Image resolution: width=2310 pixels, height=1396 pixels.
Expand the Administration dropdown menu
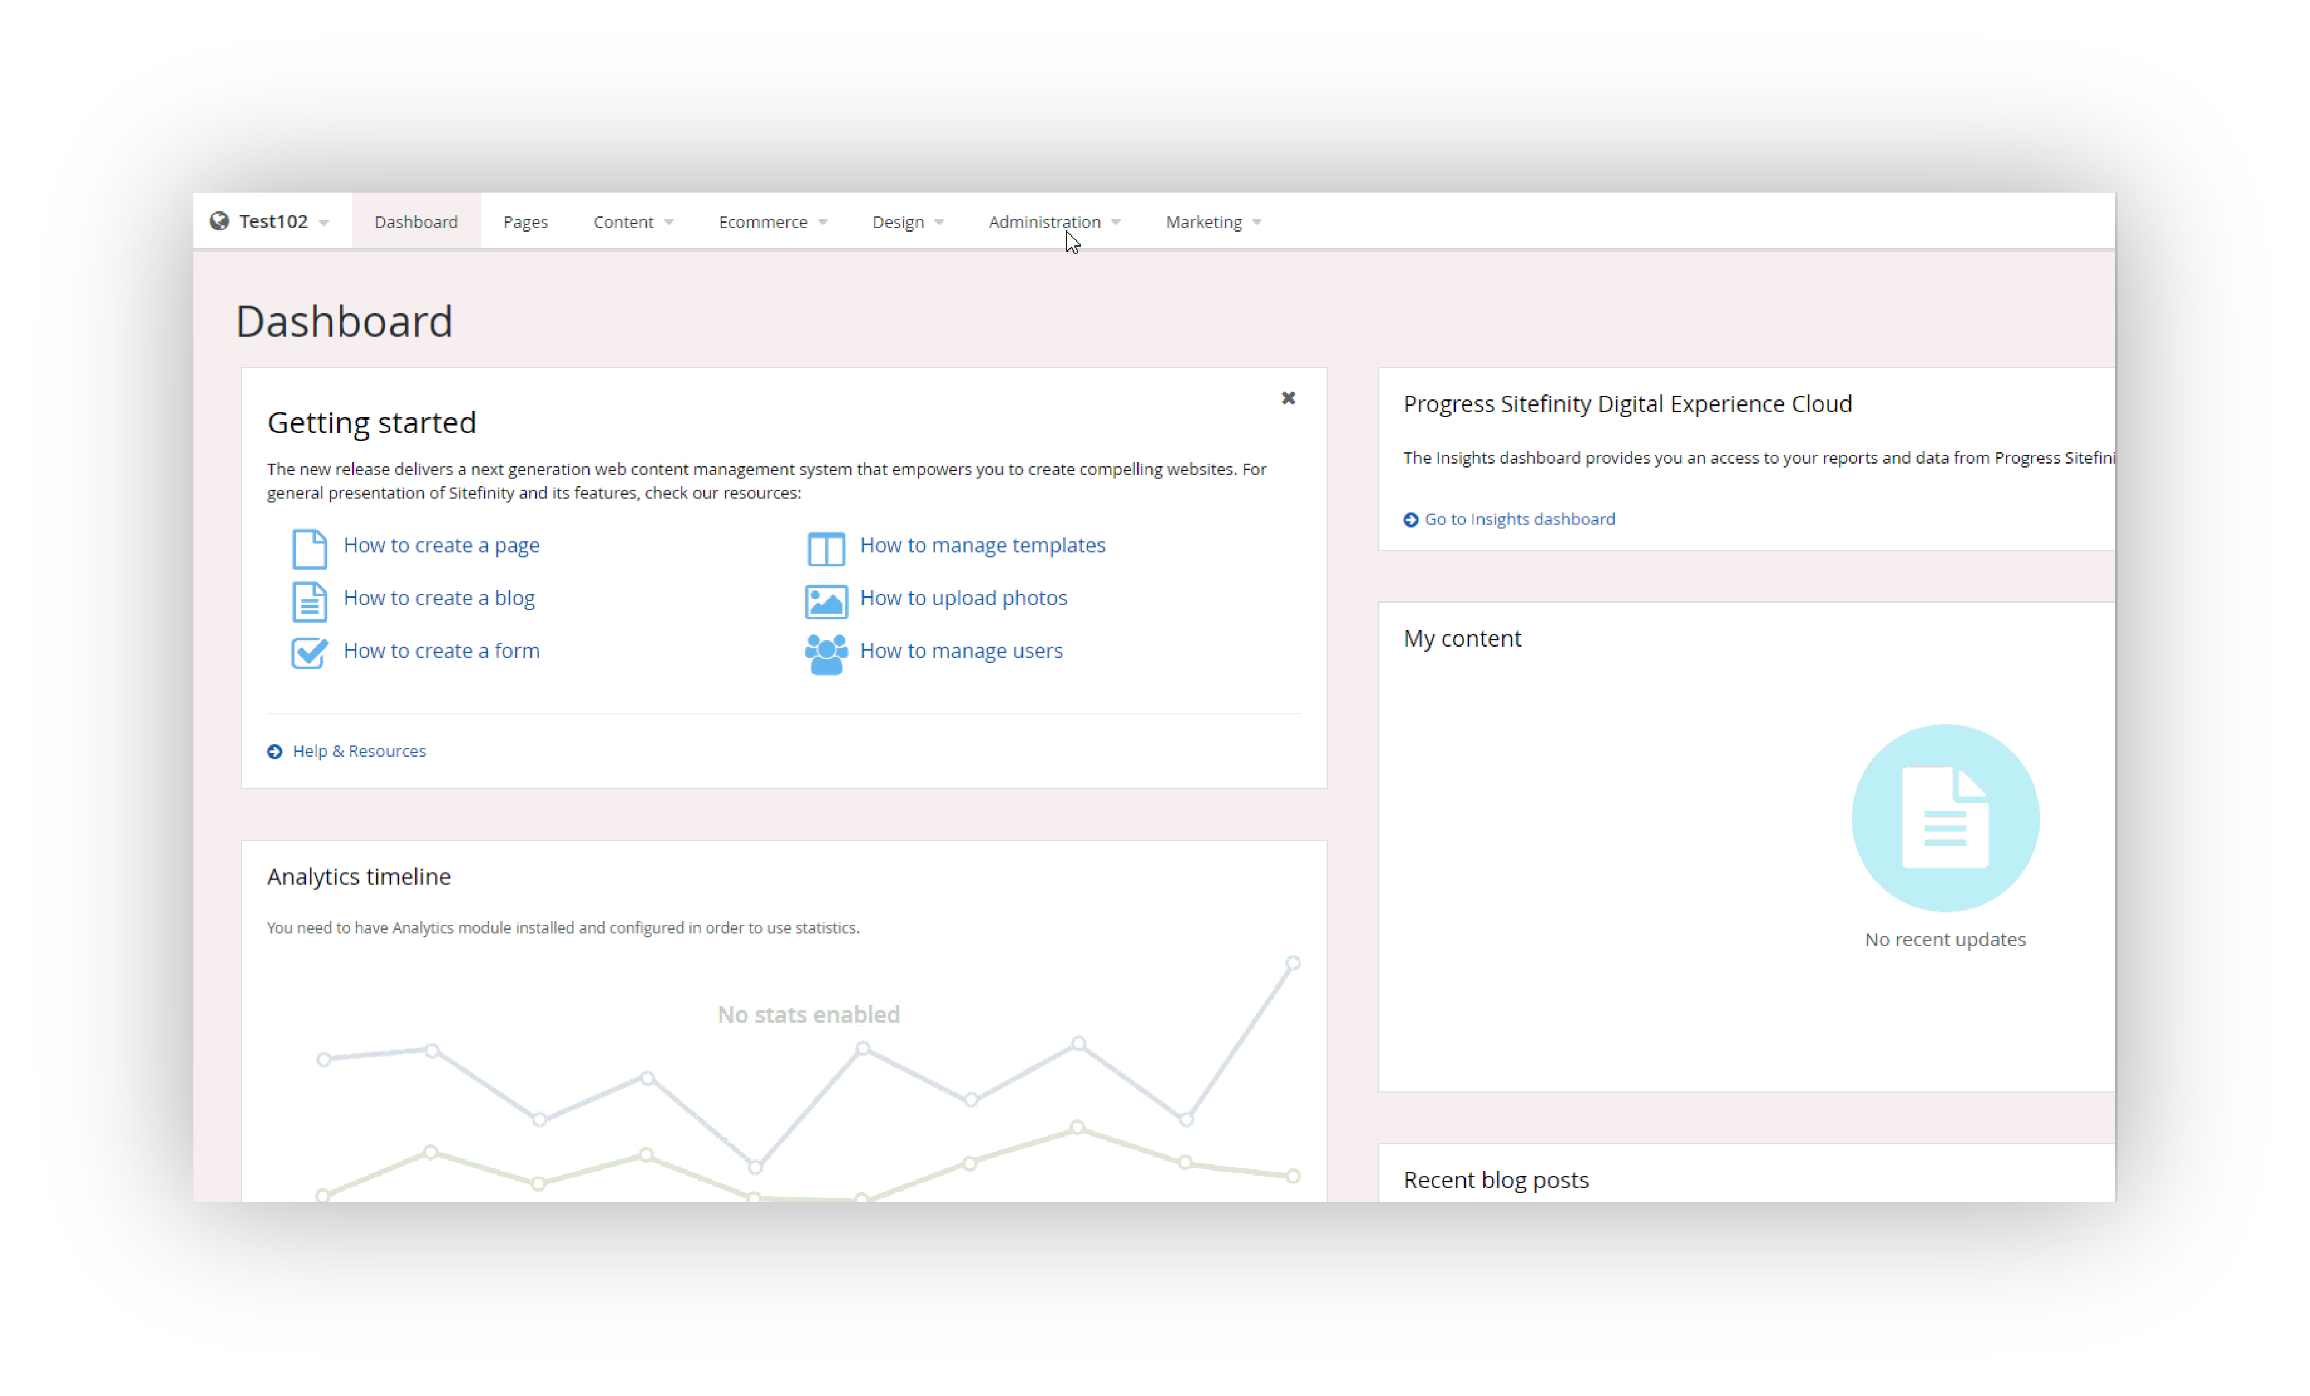(1053, 221)
